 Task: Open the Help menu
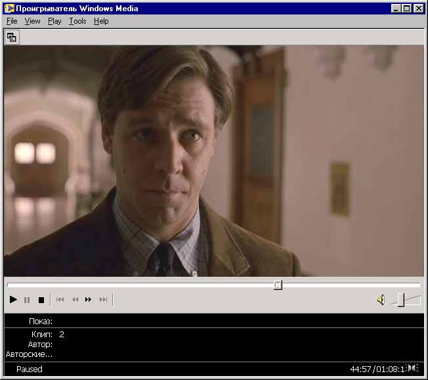[101, 21]
